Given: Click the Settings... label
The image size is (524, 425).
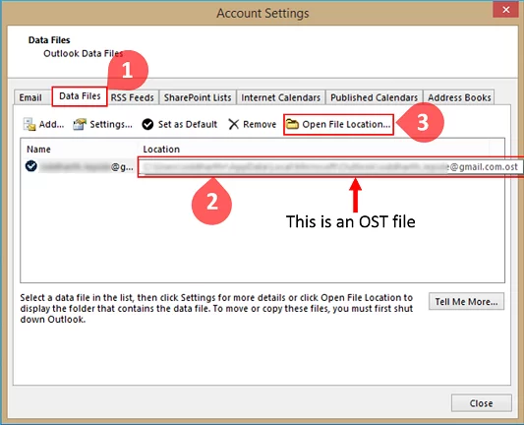Looking at the screenshot, I should [111, 125].
